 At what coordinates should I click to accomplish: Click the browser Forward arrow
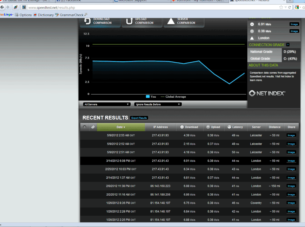coord(8,7)
